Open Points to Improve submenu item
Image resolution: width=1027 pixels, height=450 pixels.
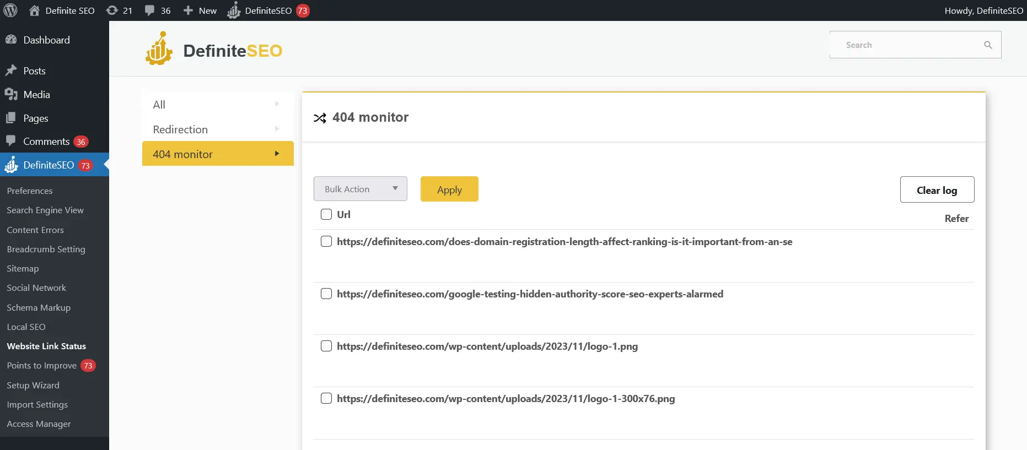[42, 366]
